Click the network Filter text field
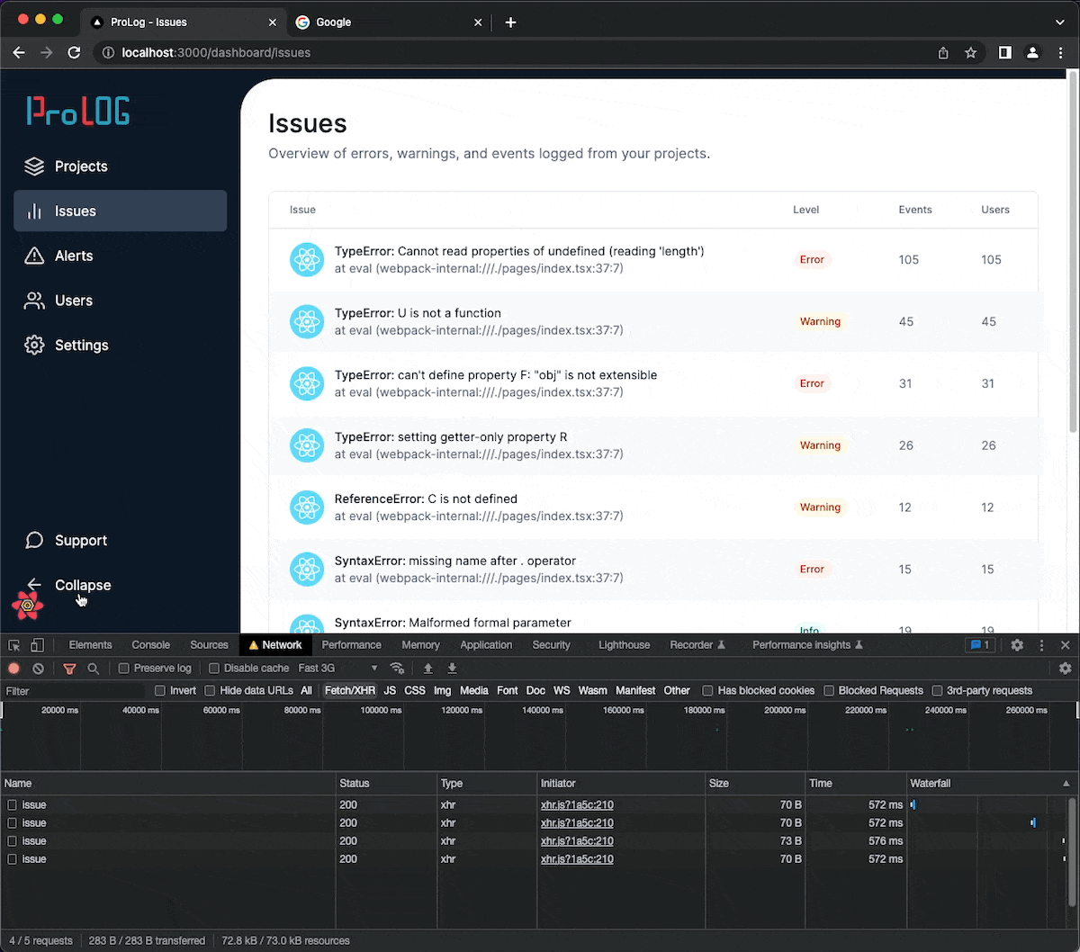 (73, 691)
